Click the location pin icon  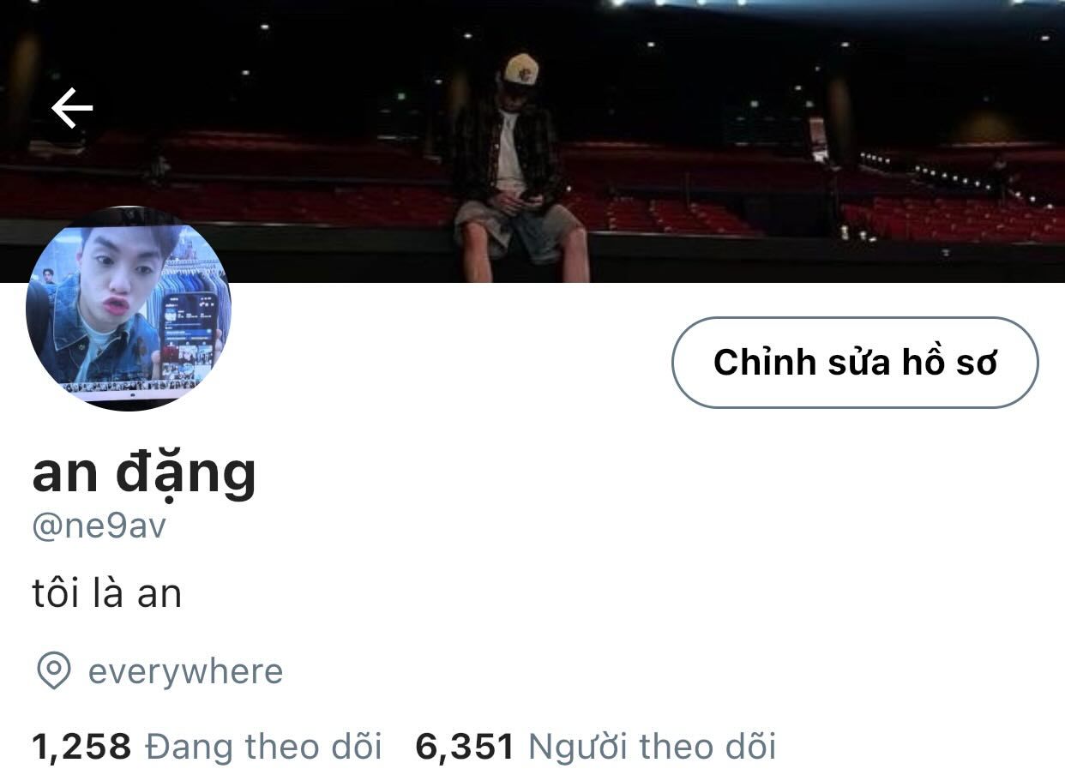[53, 671]
